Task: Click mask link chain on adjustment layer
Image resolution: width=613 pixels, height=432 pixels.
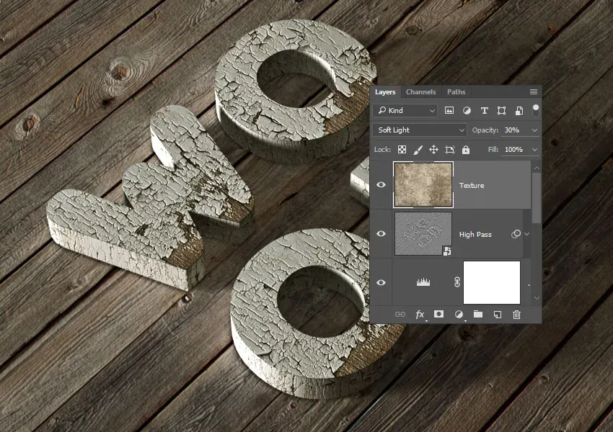Action: [457, 282]
